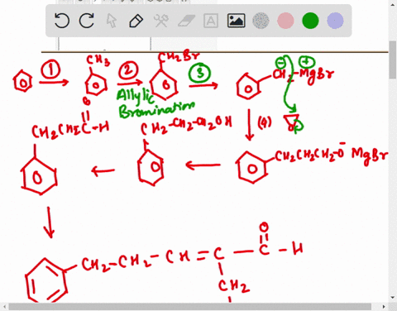
Task: Insert an image with picture icon
Action: pyautogui.click(x=237, y=21)
